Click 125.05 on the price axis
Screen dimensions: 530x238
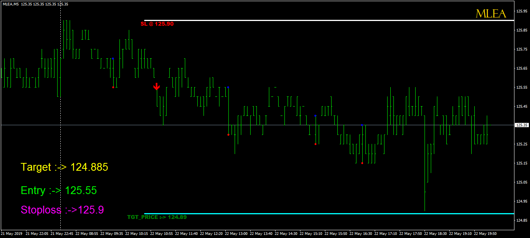click(522, 182)
